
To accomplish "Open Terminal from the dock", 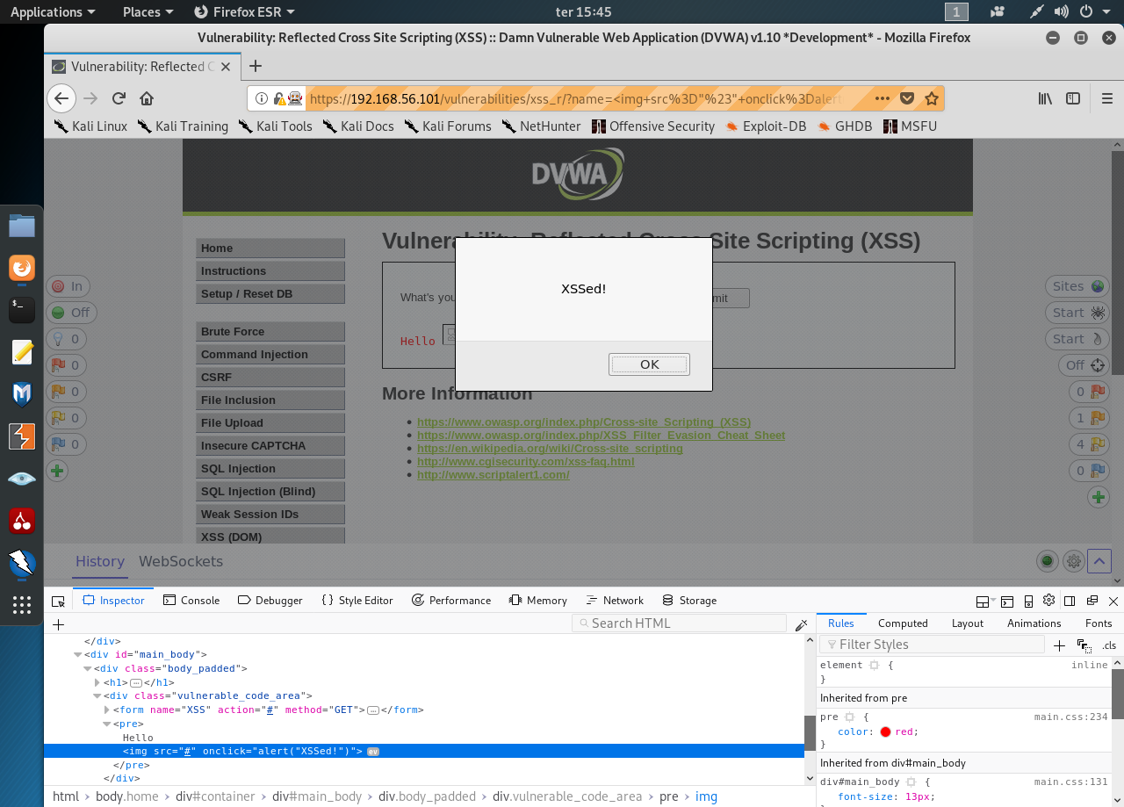I will click(22, 309).
